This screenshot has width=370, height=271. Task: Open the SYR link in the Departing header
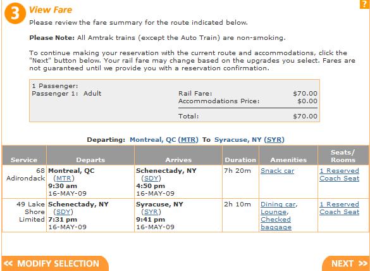pos(274,140)
